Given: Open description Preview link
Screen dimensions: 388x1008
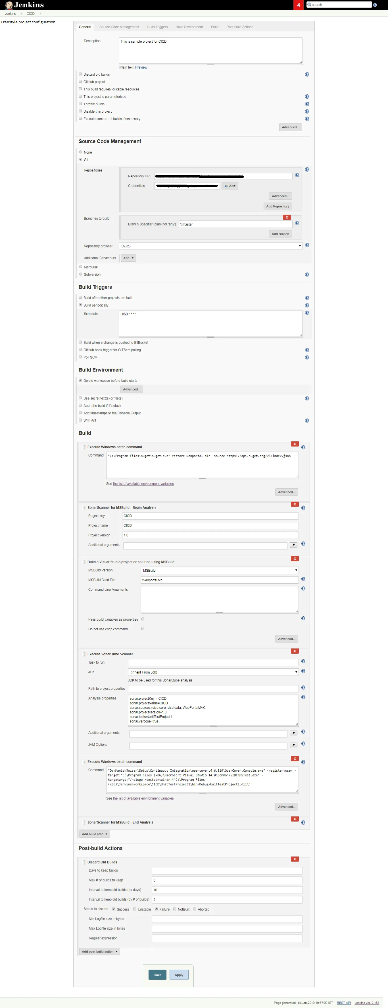Looking at the screenshot, I should coord(141,68).
